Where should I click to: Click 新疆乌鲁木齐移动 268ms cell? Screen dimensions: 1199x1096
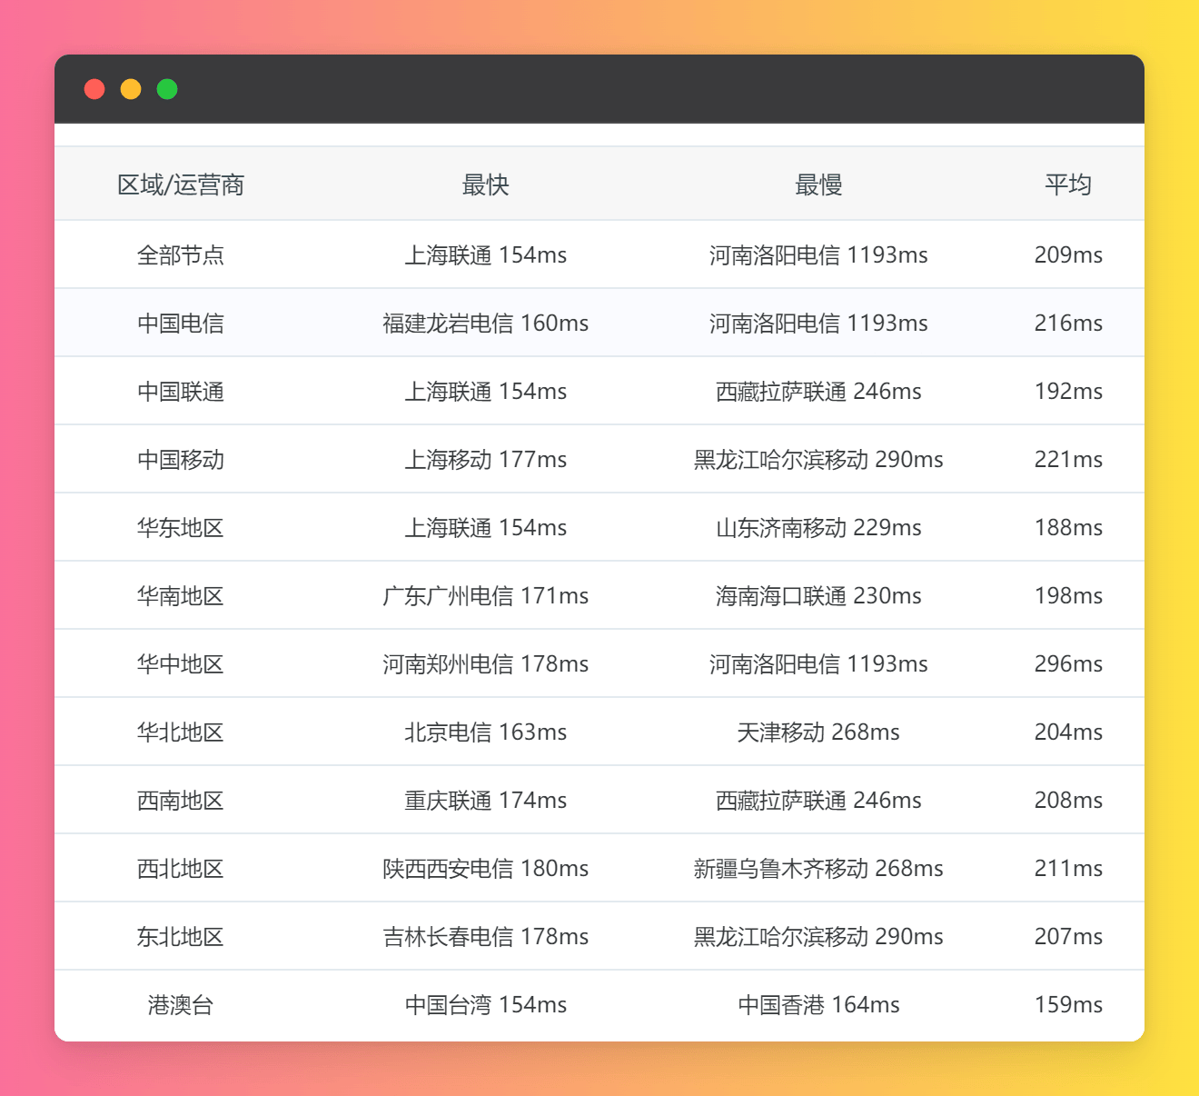point(818,869)
